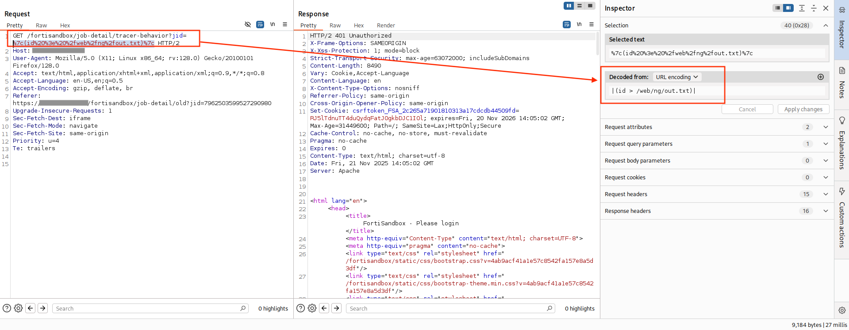
Task: Switch to combined tabbed request/response layout
Action: [x=590, y=6]
